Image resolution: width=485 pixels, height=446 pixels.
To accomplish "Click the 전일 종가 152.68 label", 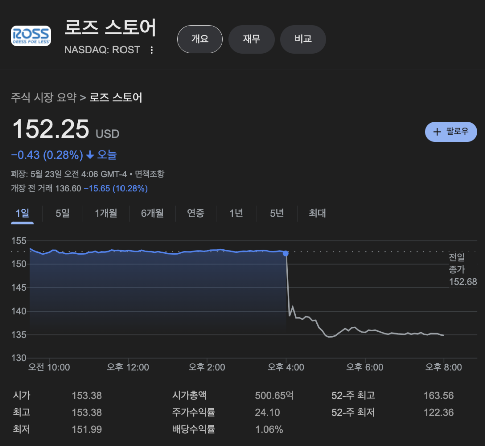I will [x=463, y=269].
